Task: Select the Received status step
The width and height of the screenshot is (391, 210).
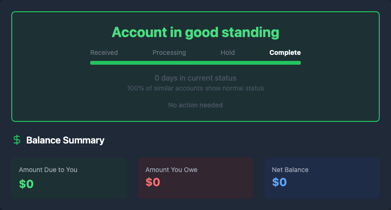Action: pyautogui.click(x=104, y=52)
